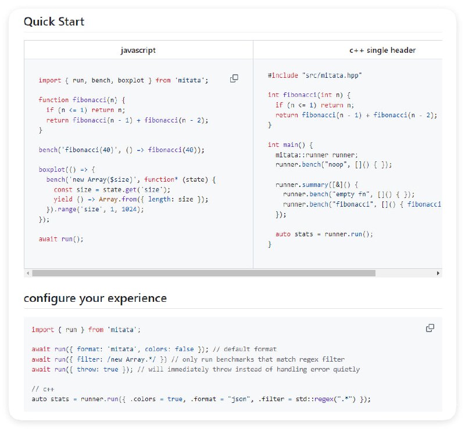Click the configure your experience heading
465x429 pixels.
[x=95, y=298]
